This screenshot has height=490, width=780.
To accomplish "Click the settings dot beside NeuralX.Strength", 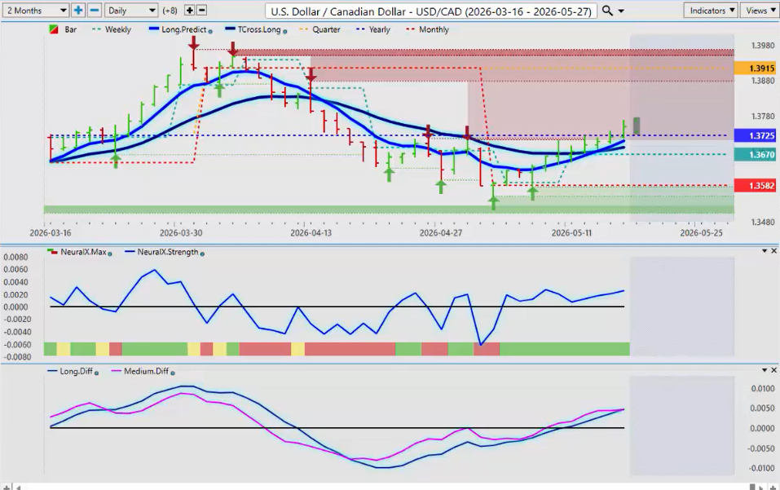I will coord(202,254).
